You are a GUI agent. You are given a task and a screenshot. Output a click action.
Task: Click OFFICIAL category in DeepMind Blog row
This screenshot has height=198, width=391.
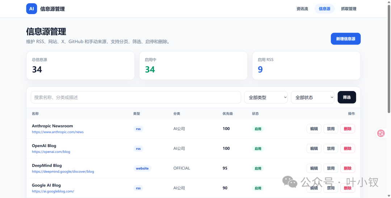click(x=181, y=168)
